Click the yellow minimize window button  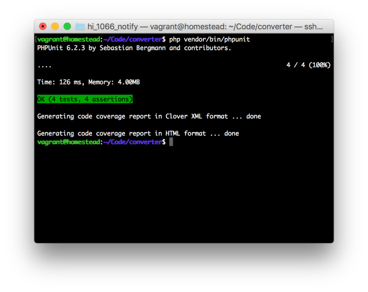(x=55, y=26)
